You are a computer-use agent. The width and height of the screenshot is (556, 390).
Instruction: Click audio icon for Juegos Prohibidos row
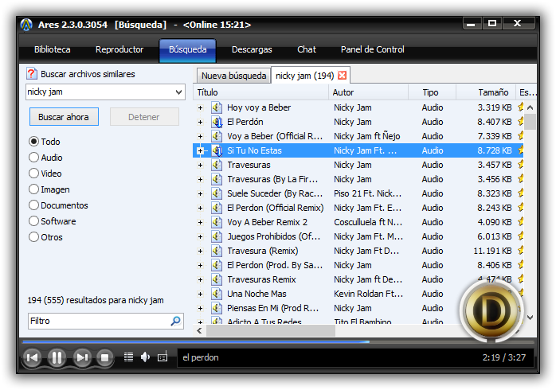[x=217, y=236]
